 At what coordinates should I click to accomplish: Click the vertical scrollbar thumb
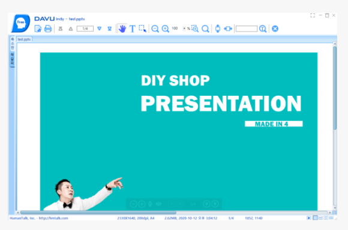point(335,88)
